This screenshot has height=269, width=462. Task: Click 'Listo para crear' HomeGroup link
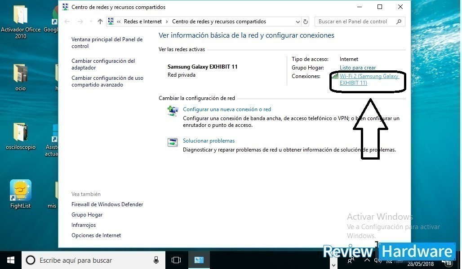358,68
